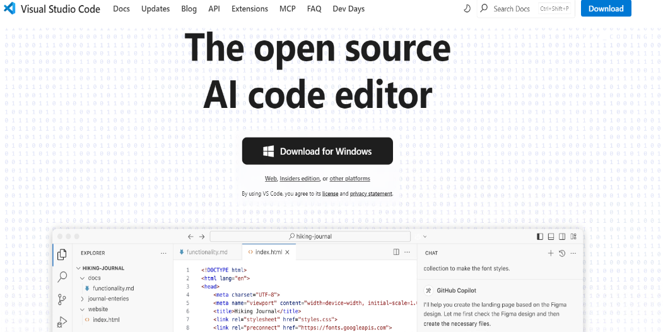The height and width of the screenshot is (332, 663).
Task: Expand the journal-enteries folder
Action: click(x=82, y=299)
